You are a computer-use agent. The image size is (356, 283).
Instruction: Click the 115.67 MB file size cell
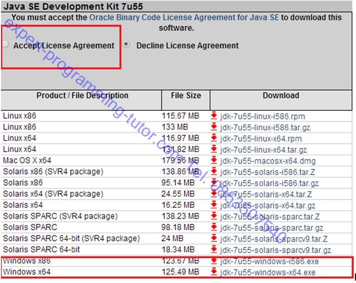pyautogui.click(x=181, y=116)
